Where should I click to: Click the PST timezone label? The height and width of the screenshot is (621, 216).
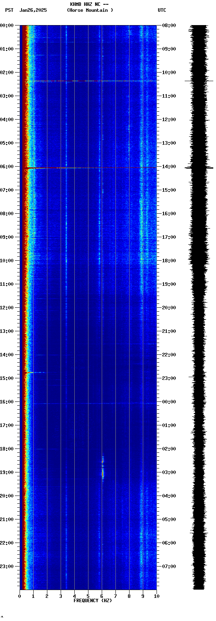point(9,10)
